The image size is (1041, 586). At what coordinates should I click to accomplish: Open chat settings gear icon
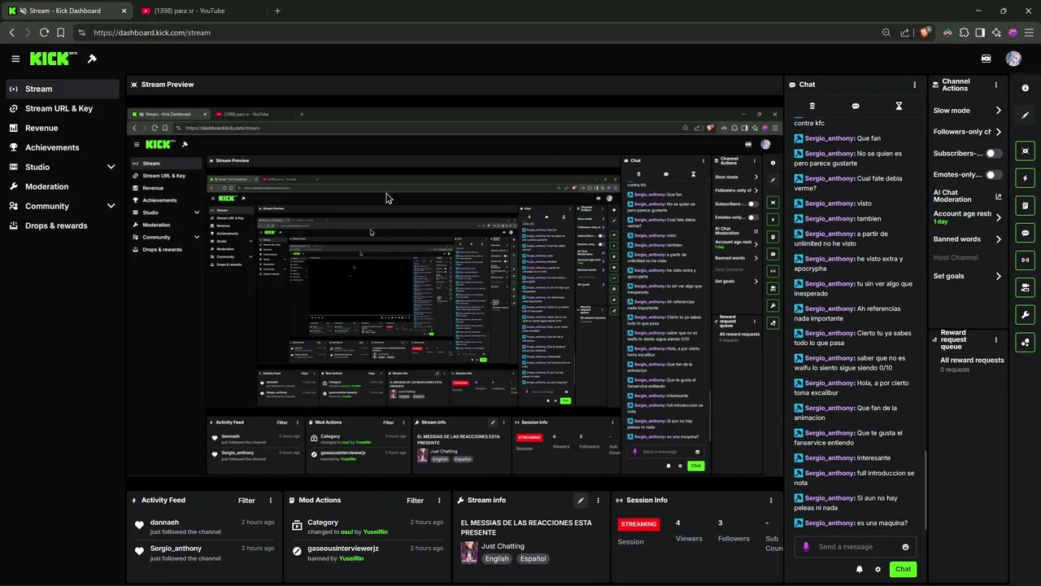point(878,569)
